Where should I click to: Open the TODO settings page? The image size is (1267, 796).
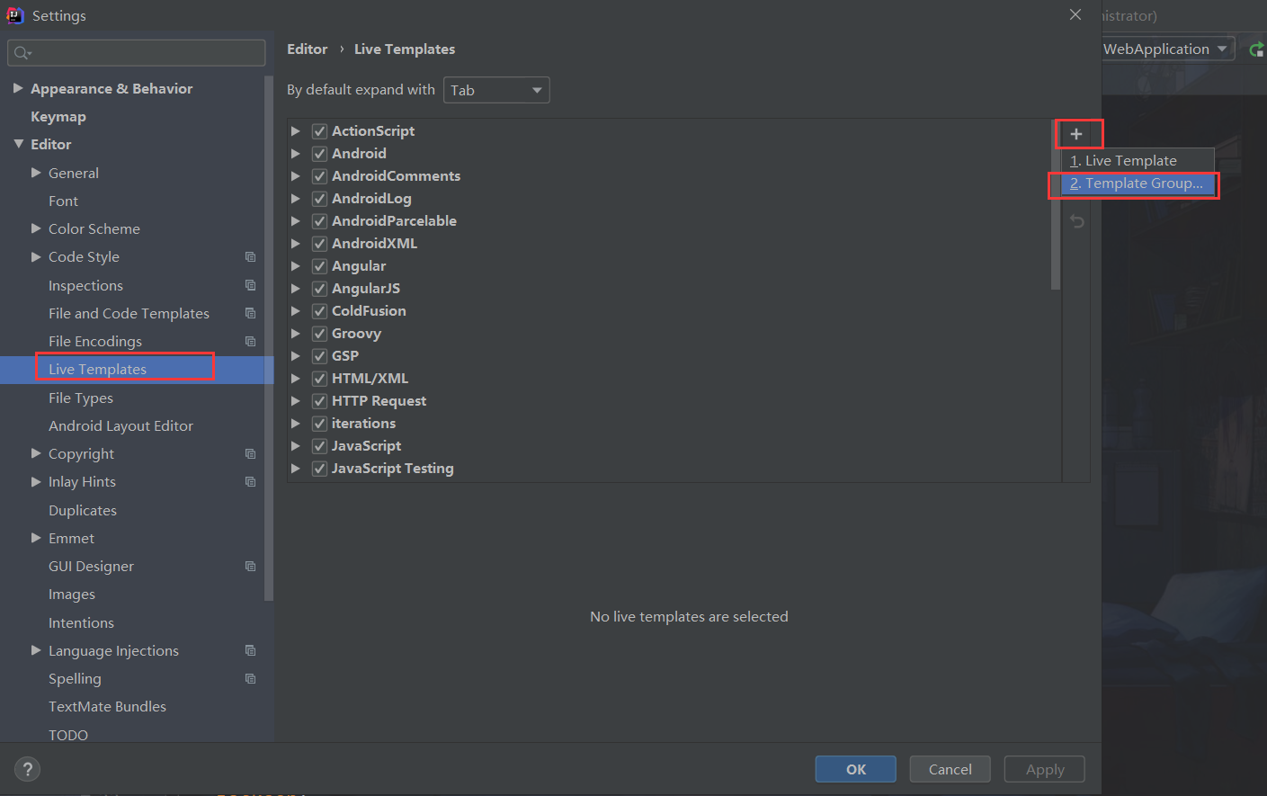pos(68,735)
